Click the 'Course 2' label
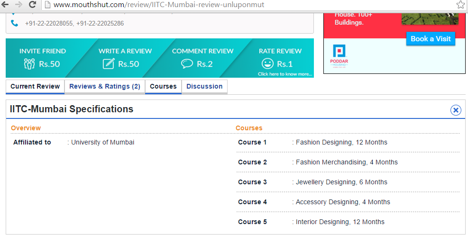Viewport: 468px width, 235px height. coord(252,162)
